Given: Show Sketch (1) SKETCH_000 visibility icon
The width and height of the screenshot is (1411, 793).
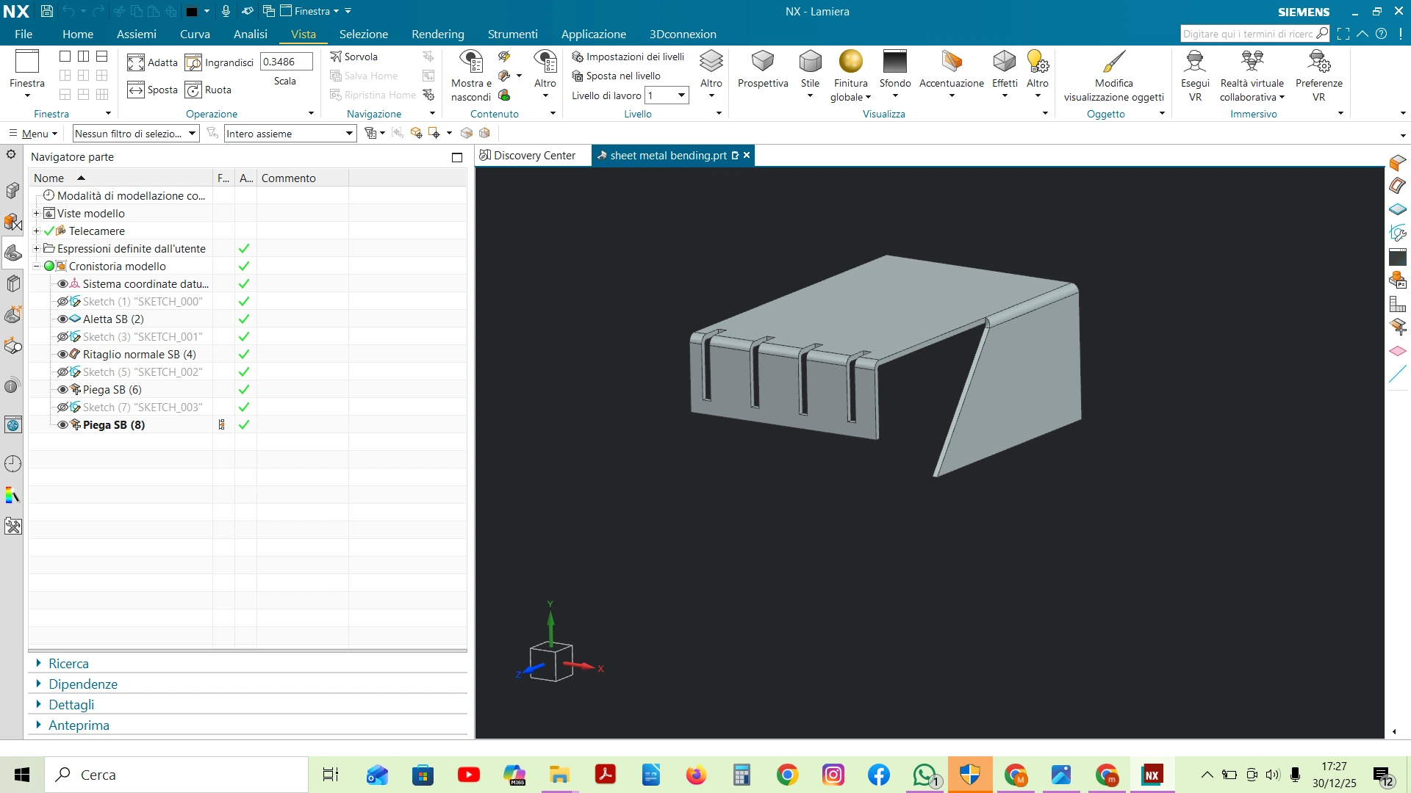Looking at the screenshot, I should pos(62,302).
